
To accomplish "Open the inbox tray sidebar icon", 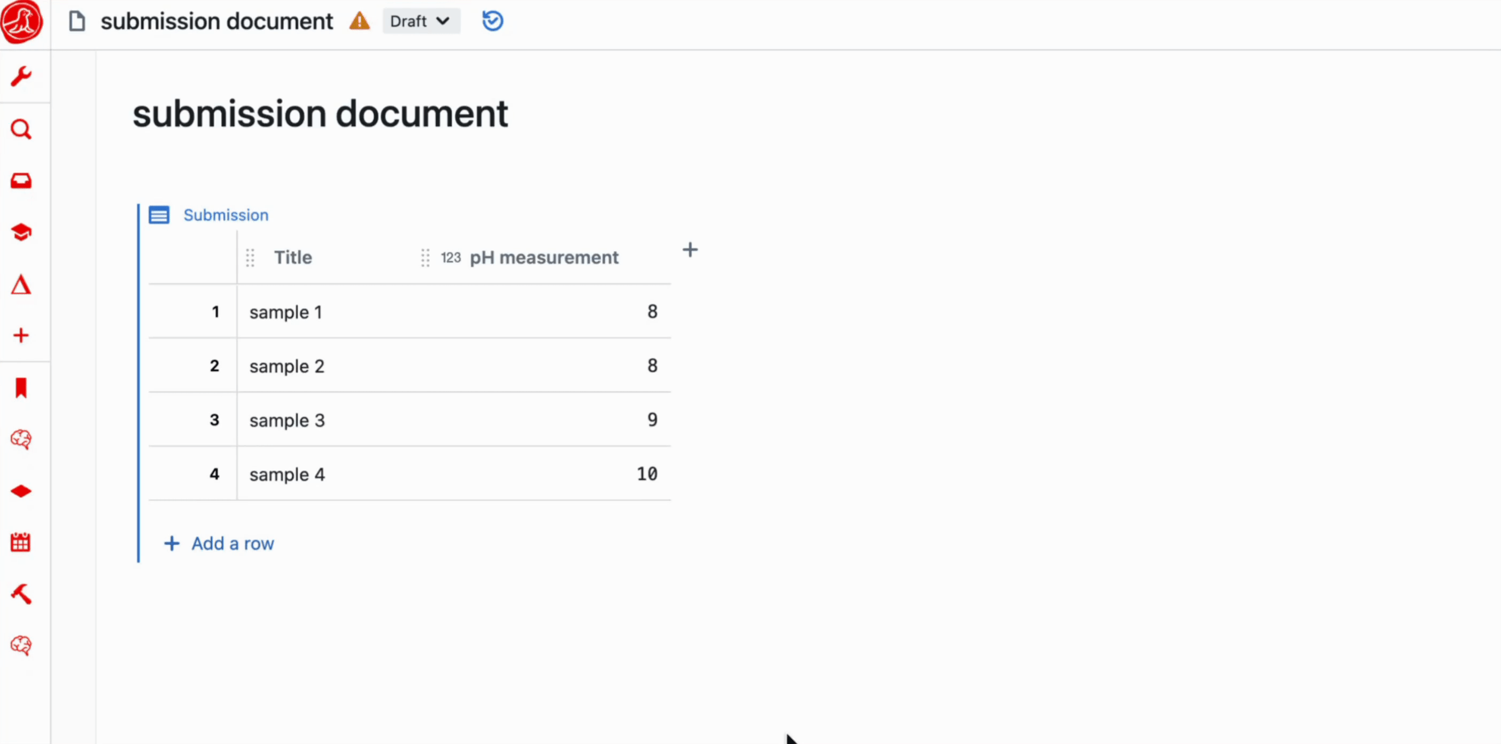I will [x=21, y=181].
